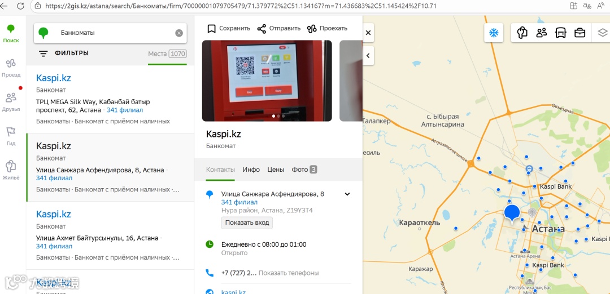
Task: Open browser translate page icon
Action: point(587,6)
